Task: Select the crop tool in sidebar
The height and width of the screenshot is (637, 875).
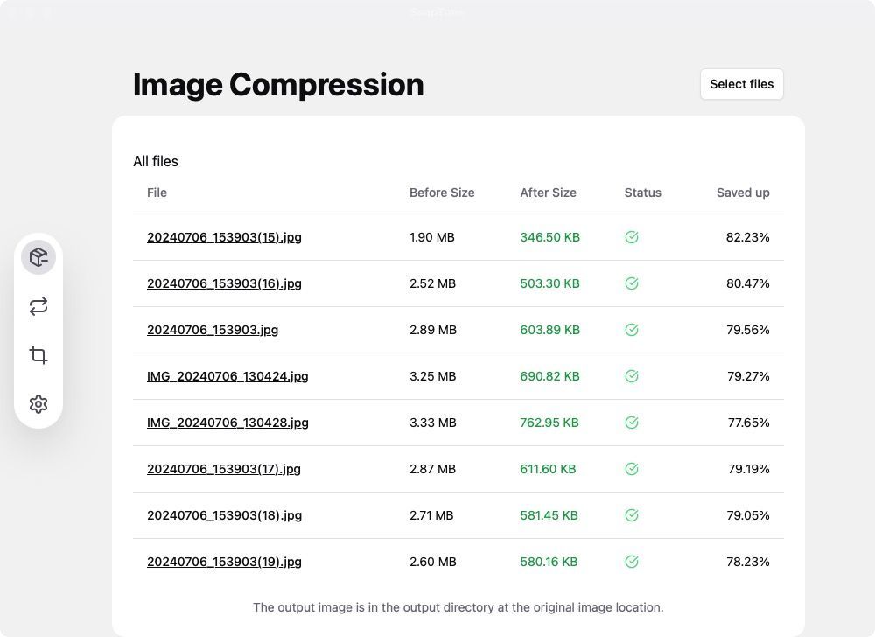Action: coord(38,355)
